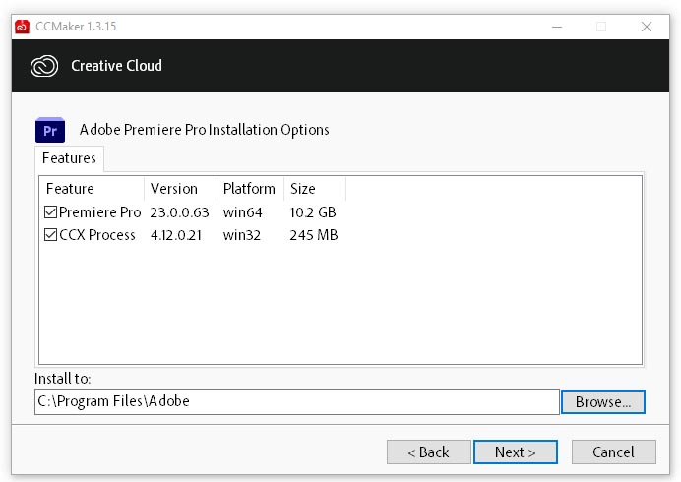Select the CCX Process row label
Image resolution: width=681 pixels, height=482 pixels.
pos(97,235)
